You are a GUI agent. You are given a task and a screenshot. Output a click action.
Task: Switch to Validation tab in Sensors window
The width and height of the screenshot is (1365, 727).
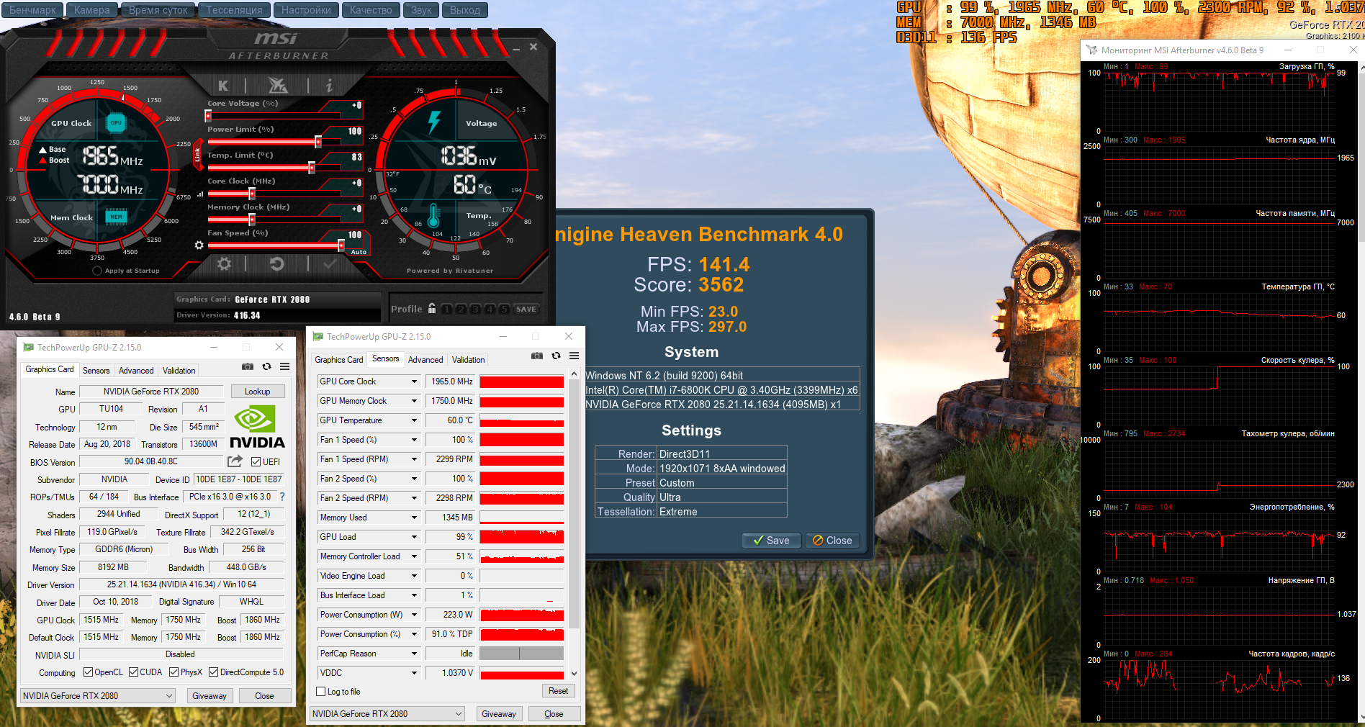click(x=468, y=360)
